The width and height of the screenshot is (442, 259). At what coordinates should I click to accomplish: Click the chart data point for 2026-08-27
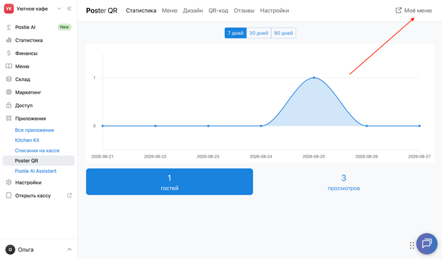(420, 126)
